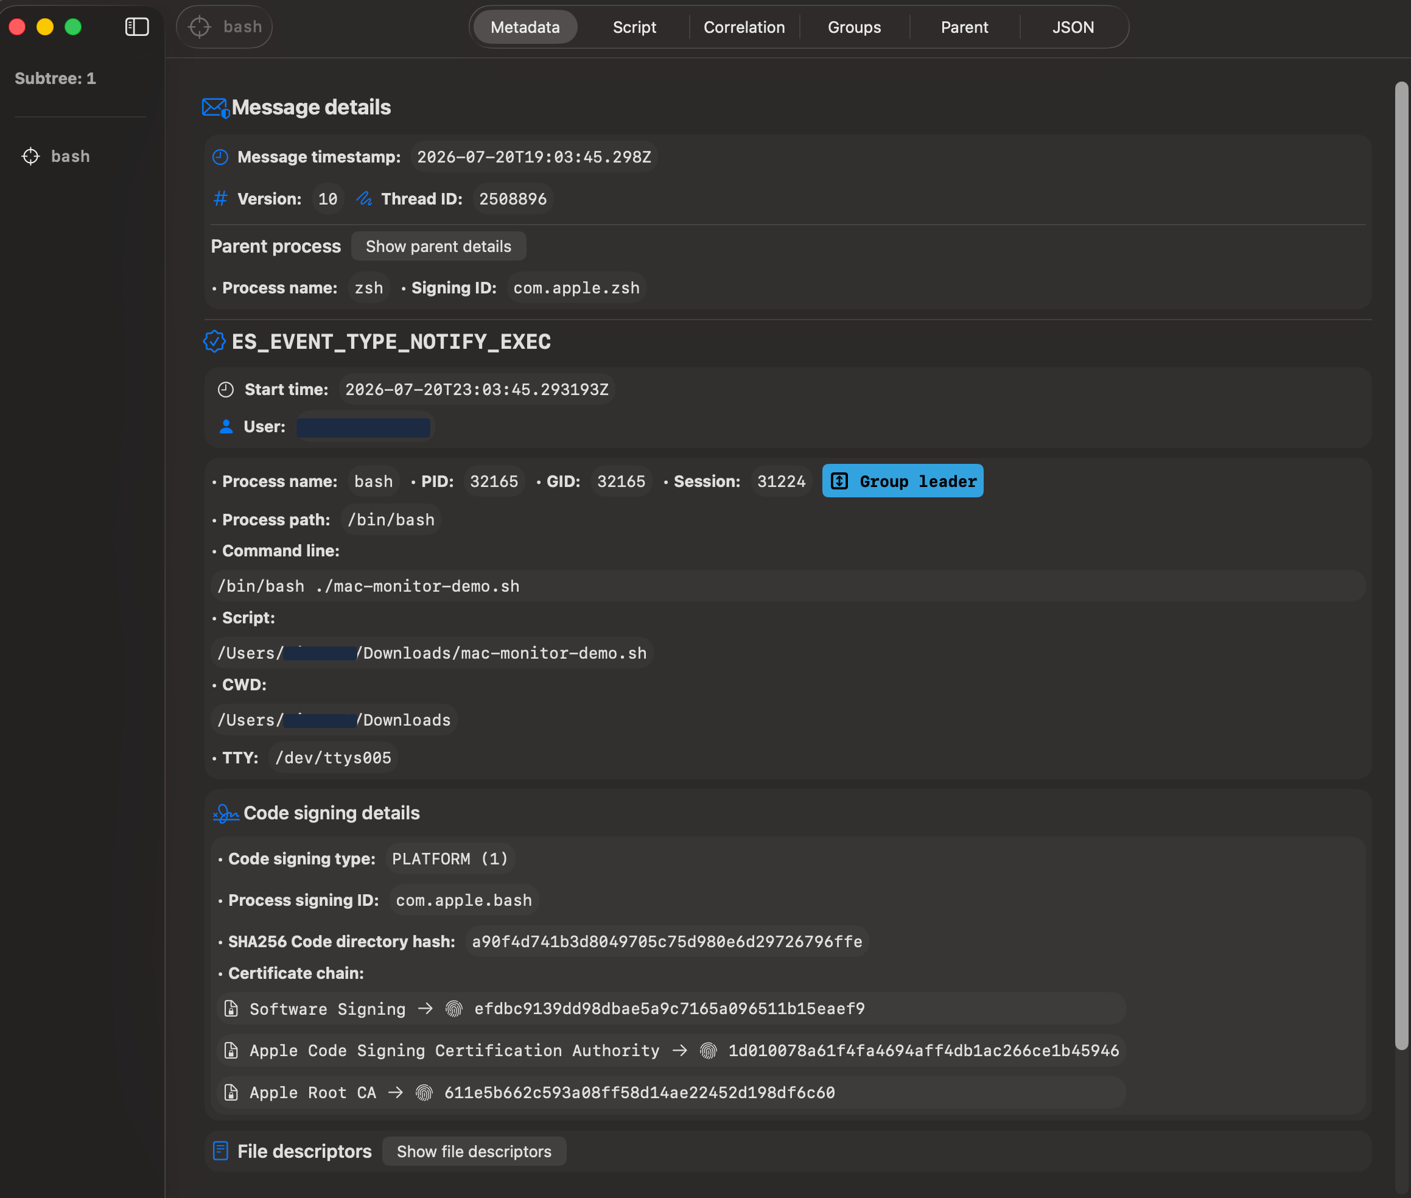Click Code signing type PLATFORM (1)
The width and height of the screenshot is (1411, 1198).
(450, 858)
